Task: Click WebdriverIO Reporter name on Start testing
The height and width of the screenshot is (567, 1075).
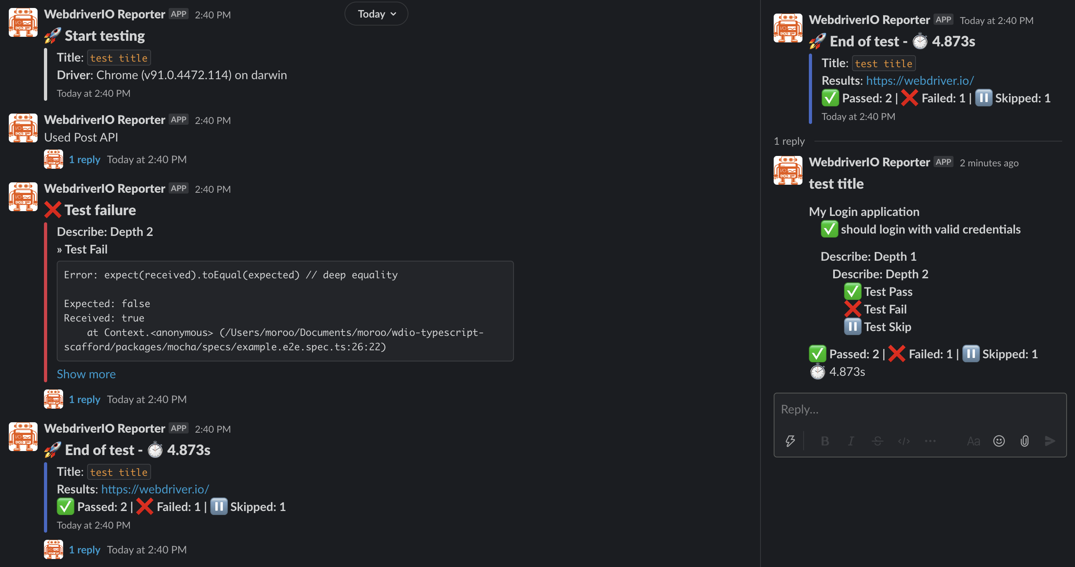Action: [104, 14]
